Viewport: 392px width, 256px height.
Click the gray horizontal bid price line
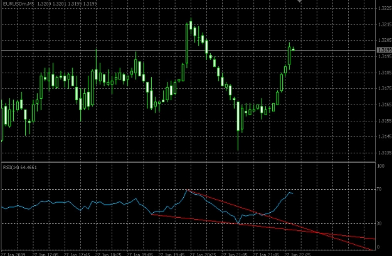(x=189, y=51)
